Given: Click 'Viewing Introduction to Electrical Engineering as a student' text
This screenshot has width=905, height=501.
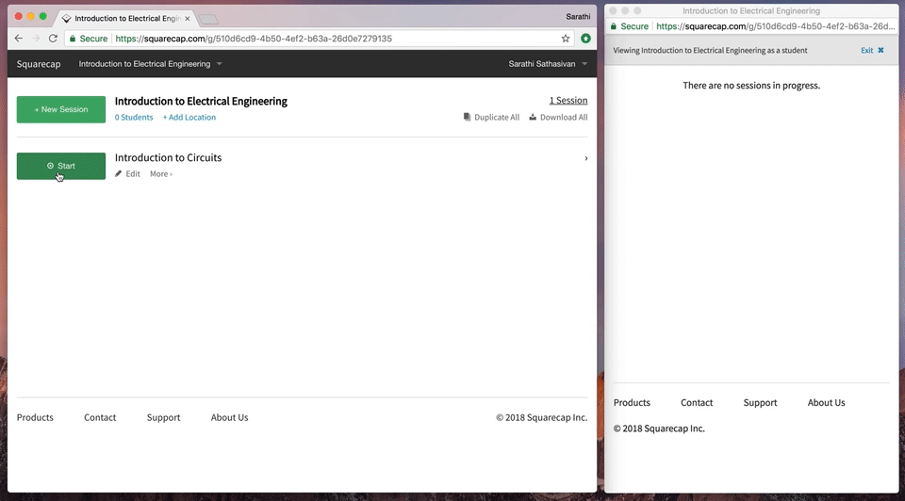Looking at the screenshot, I should [x=710, y=51].
